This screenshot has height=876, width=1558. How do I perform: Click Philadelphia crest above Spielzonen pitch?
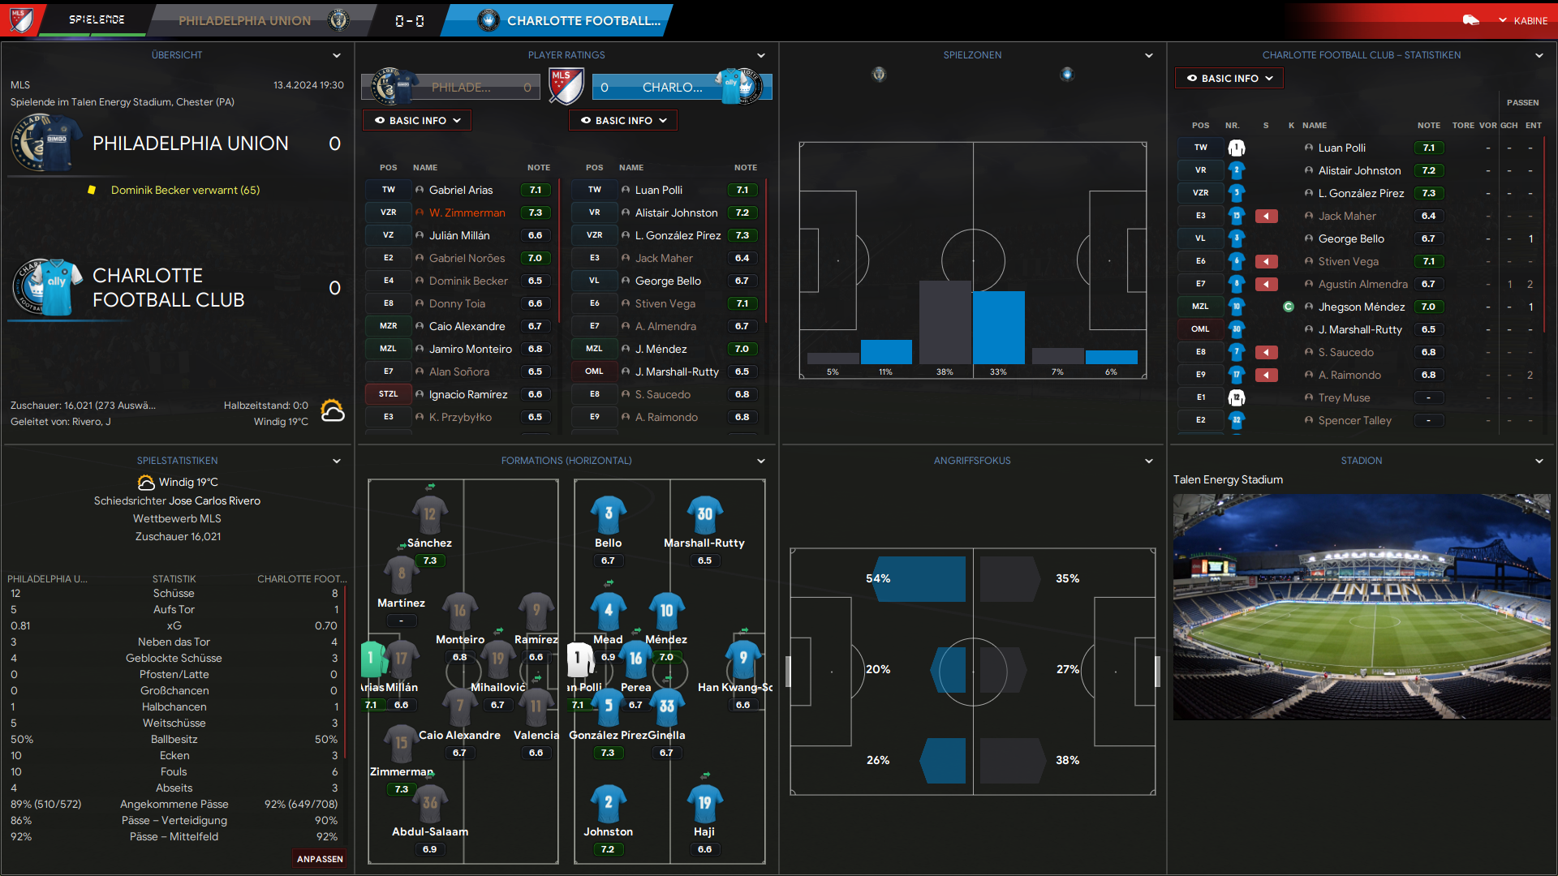879,75
